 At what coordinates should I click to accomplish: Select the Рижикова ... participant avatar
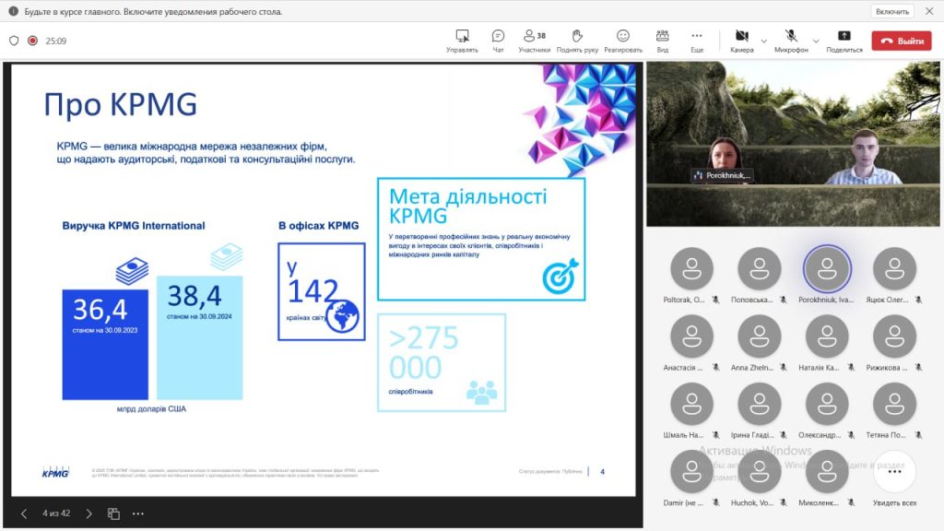point(894,336)
